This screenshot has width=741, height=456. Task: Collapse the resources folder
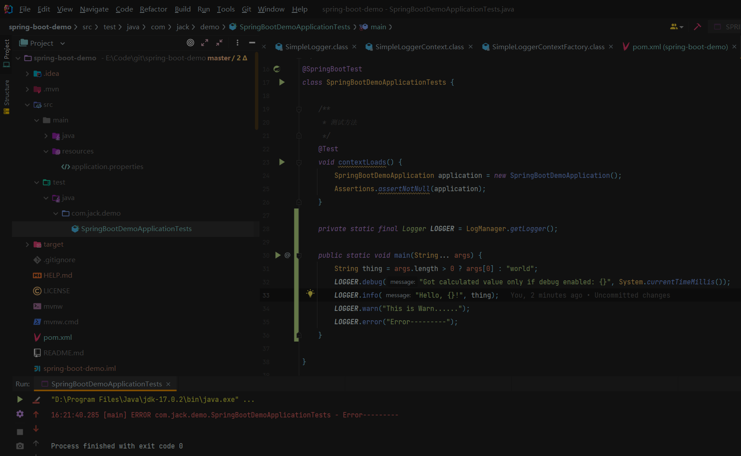[x=46, y=151]
